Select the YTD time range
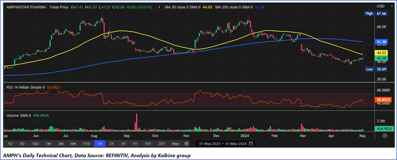This screenshot has height=160, width=397. point(86,144)
